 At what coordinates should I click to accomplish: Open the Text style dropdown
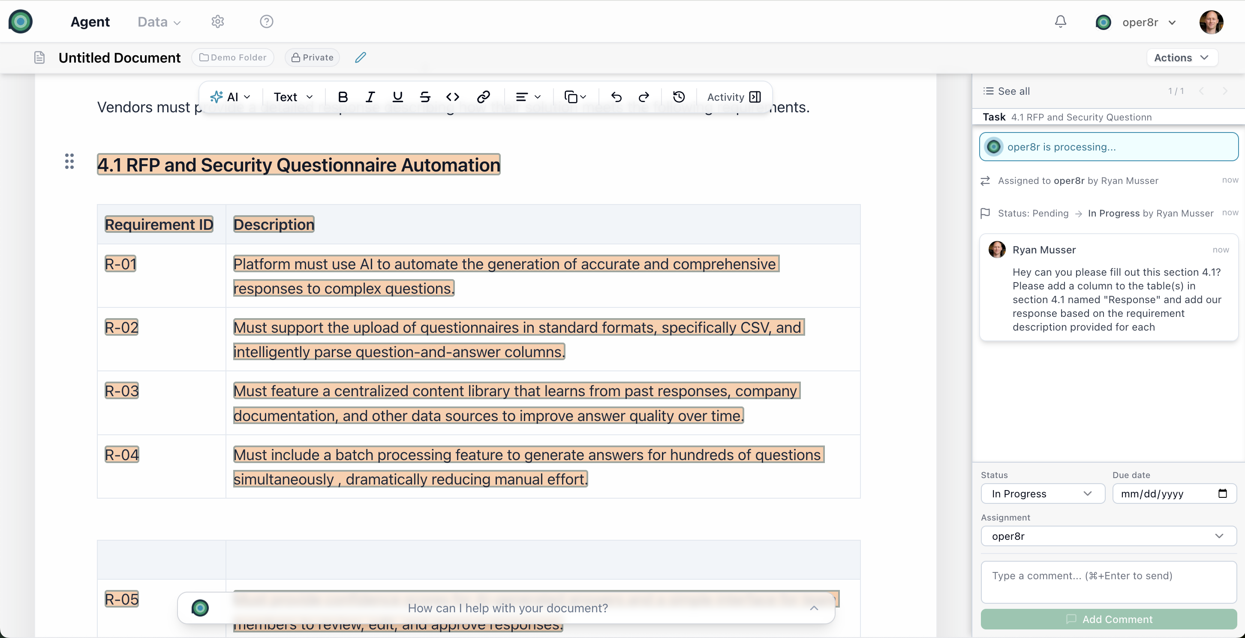[292, 96]
